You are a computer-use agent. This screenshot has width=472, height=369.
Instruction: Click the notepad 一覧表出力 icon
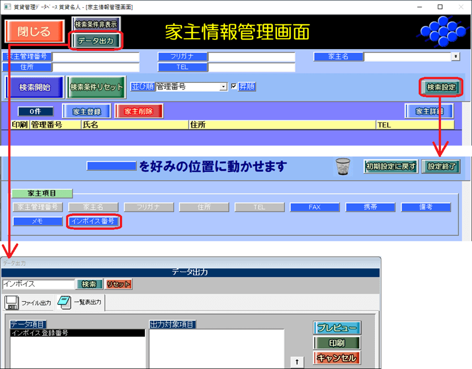point(64,302)
